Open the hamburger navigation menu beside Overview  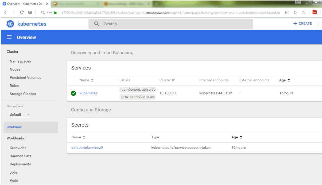pyautogui.click(x=9, y=37)
